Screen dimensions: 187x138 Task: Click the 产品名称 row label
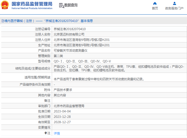click(44, 51)
